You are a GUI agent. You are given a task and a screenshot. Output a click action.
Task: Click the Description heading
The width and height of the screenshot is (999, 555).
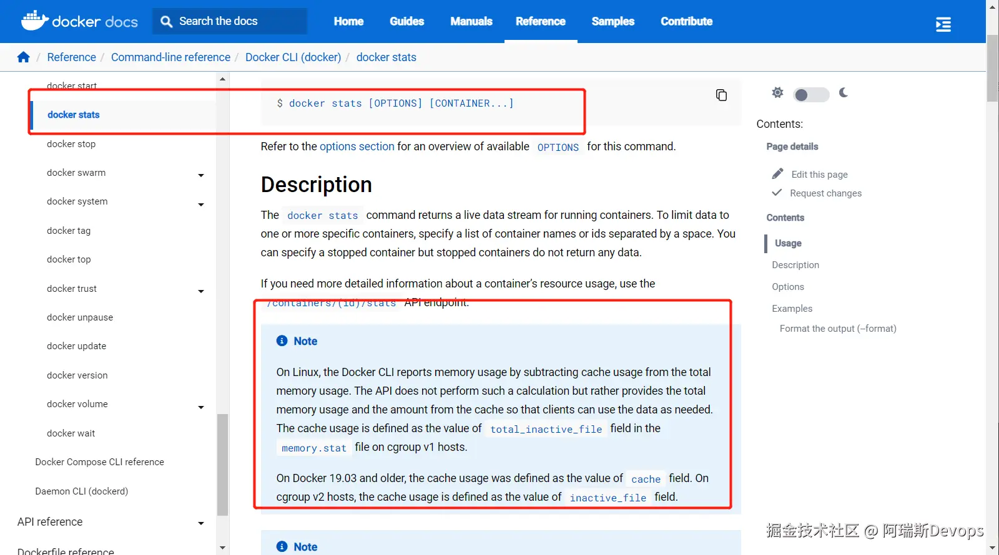pos(317,185)
